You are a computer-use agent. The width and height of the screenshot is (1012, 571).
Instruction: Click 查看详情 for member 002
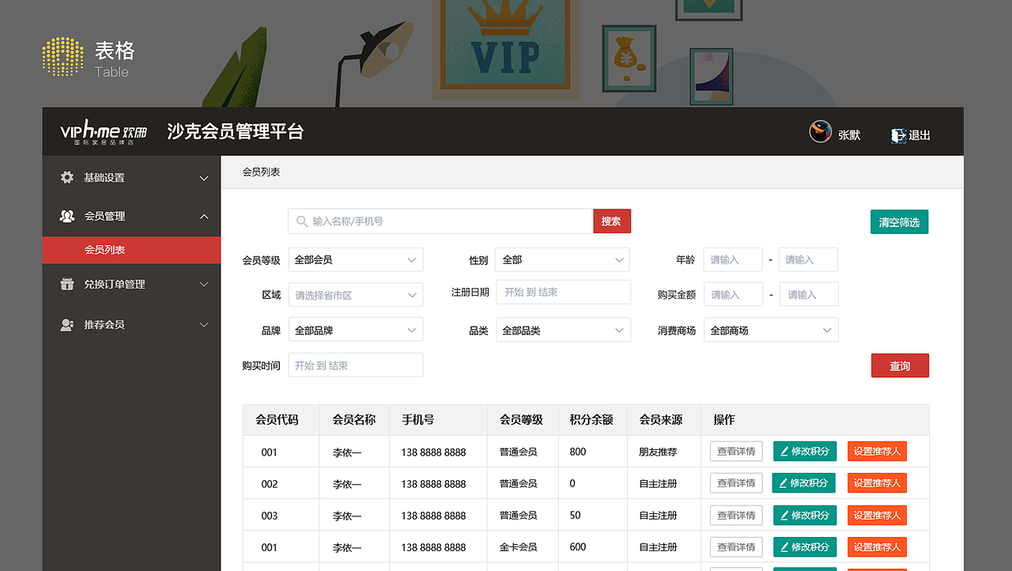[736, 483]
